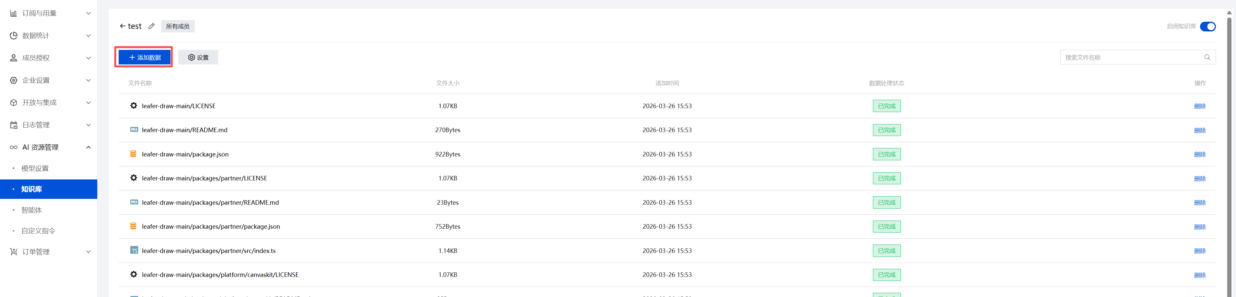Click the JSON icon of leafer-draw-main/package.json
Screen dimensions: 1236x297
click(x=133, y=154)
